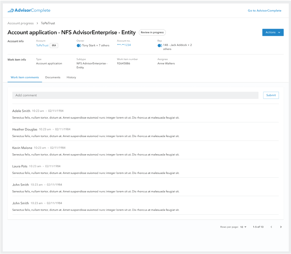Go to previous page of comments
Image resolution: width=291 pixels, height=254 pixels.
tap(271, 227)
